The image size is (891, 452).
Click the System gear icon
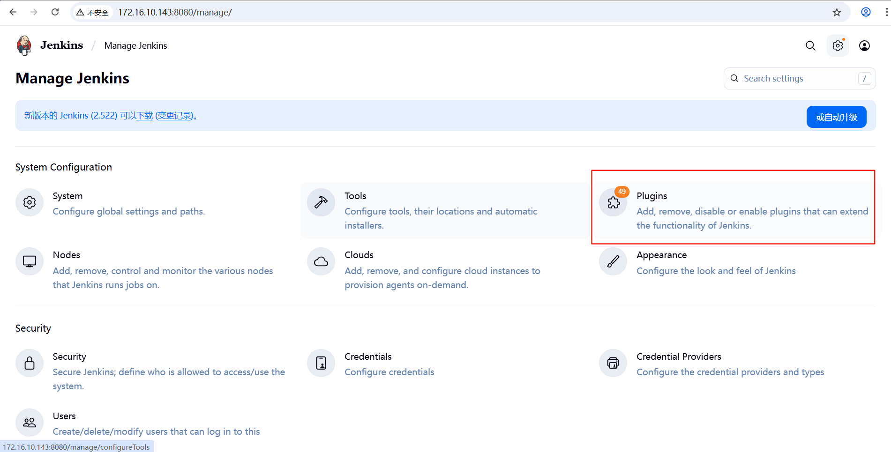pos(30,202)
